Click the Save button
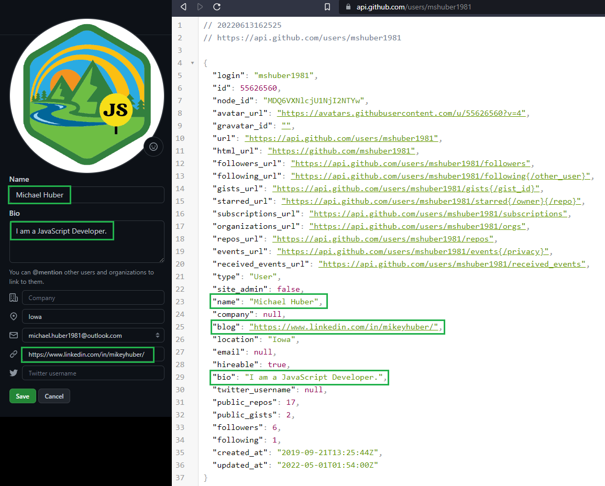The height and width of the screenshot is (486, 605). (x=22, y=396)
